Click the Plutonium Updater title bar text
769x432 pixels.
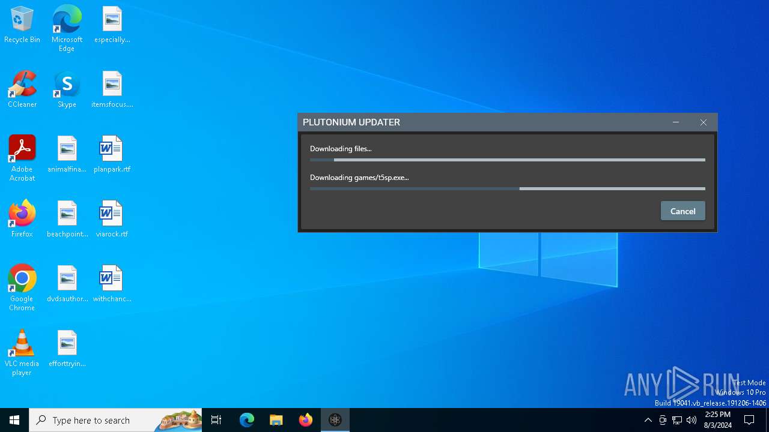coord(351,122)
